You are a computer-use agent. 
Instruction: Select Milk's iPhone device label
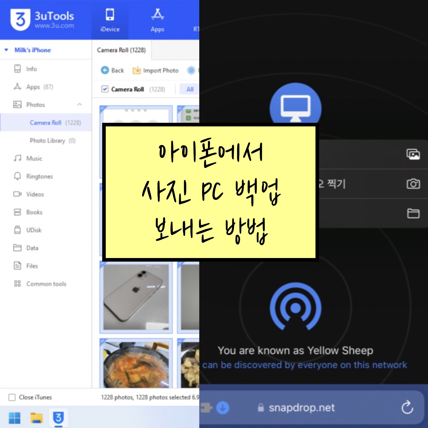point(33,50)
